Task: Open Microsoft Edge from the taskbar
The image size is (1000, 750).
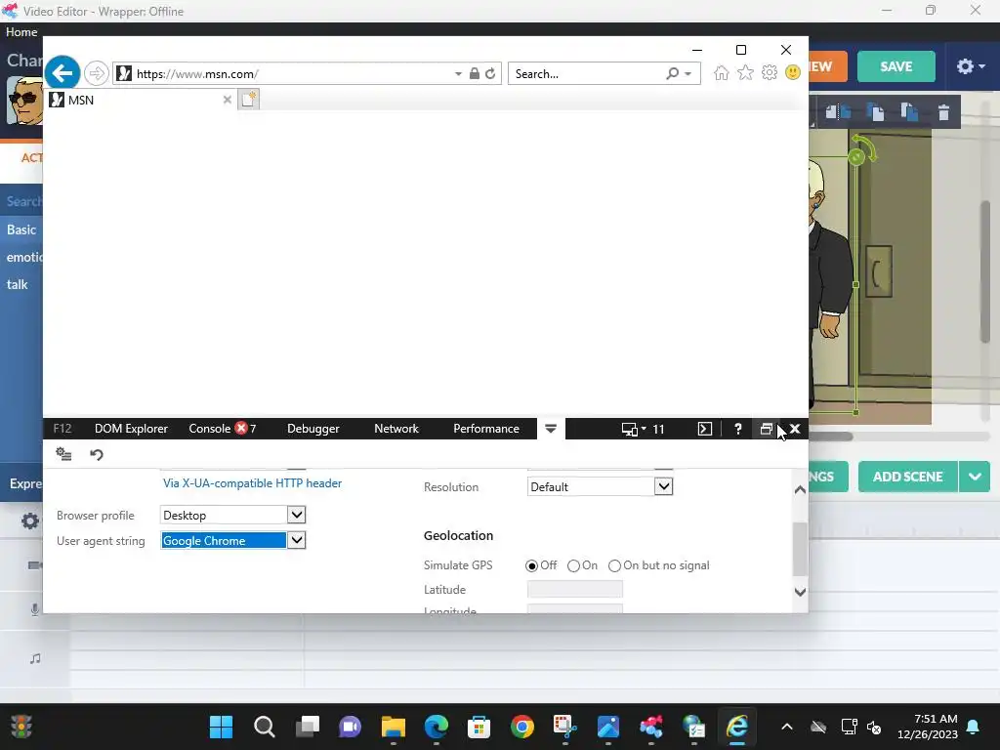Action: pyautogui.click(x=437, y=727)
